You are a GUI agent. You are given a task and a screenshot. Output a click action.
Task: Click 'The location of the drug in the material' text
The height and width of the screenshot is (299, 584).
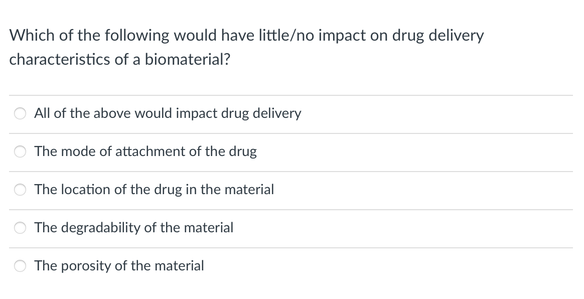[154, 190]
